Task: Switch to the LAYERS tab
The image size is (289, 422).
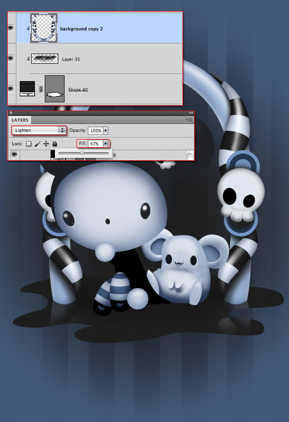Action: click(20, 120)
